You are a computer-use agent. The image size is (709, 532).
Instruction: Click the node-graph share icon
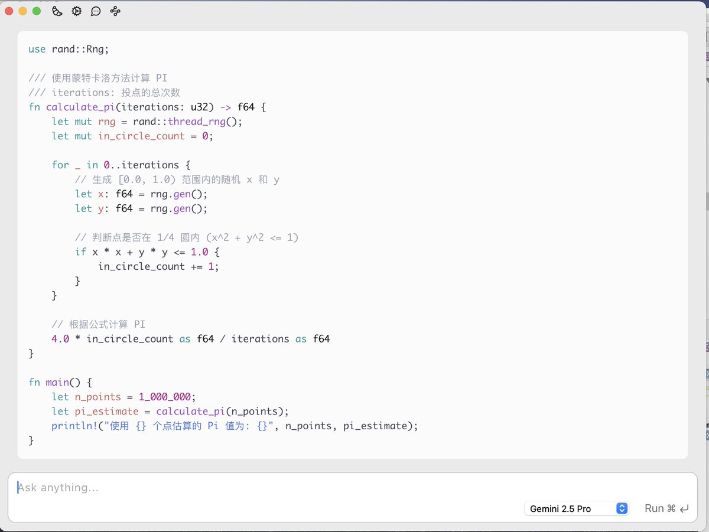(x=115, y=11)
